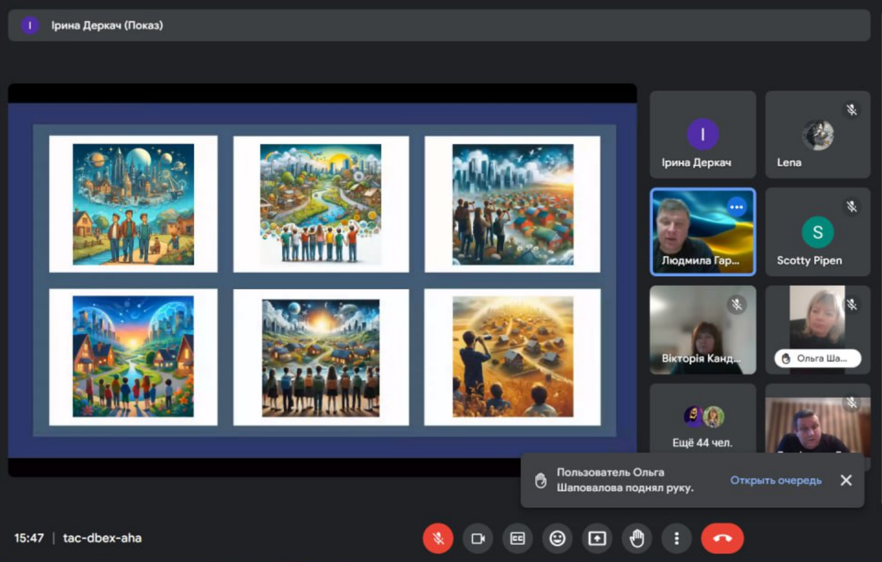Dismiss the raised hand notification
This screenshot has width=882, height=562.
846,480
